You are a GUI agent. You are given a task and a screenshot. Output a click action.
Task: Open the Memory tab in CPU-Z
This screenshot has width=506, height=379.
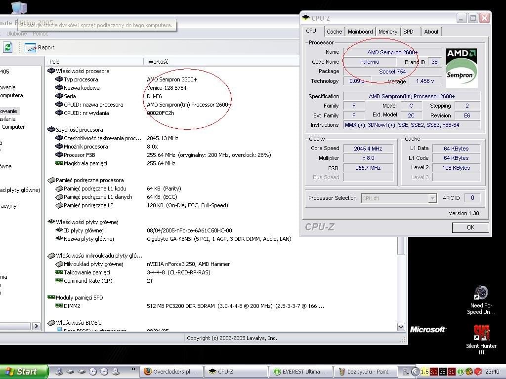coord(388,32)
